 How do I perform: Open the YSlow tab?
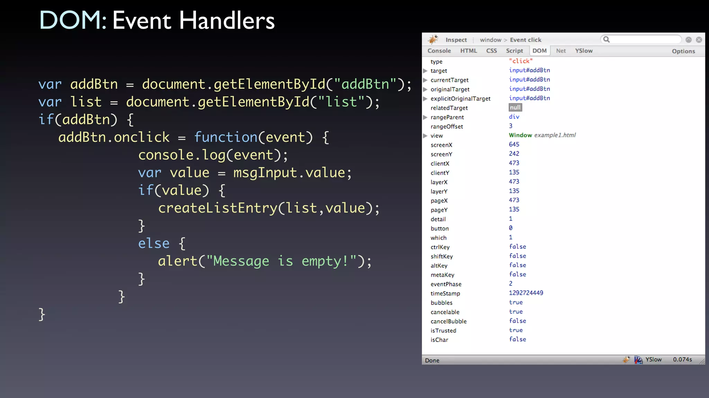584,51
